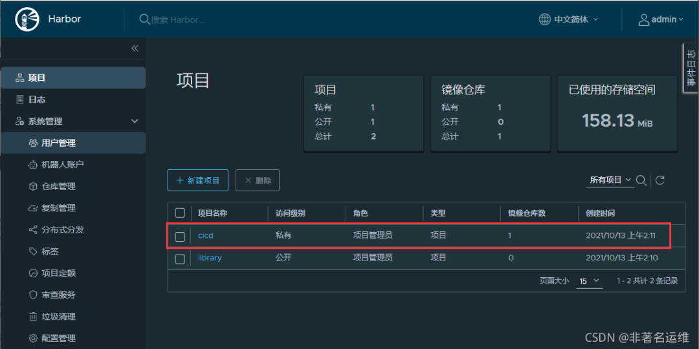Open the page size 15 dropdown
Viewport: 699px width, 349px height.
pyautogui.click(x=590, y=281)
